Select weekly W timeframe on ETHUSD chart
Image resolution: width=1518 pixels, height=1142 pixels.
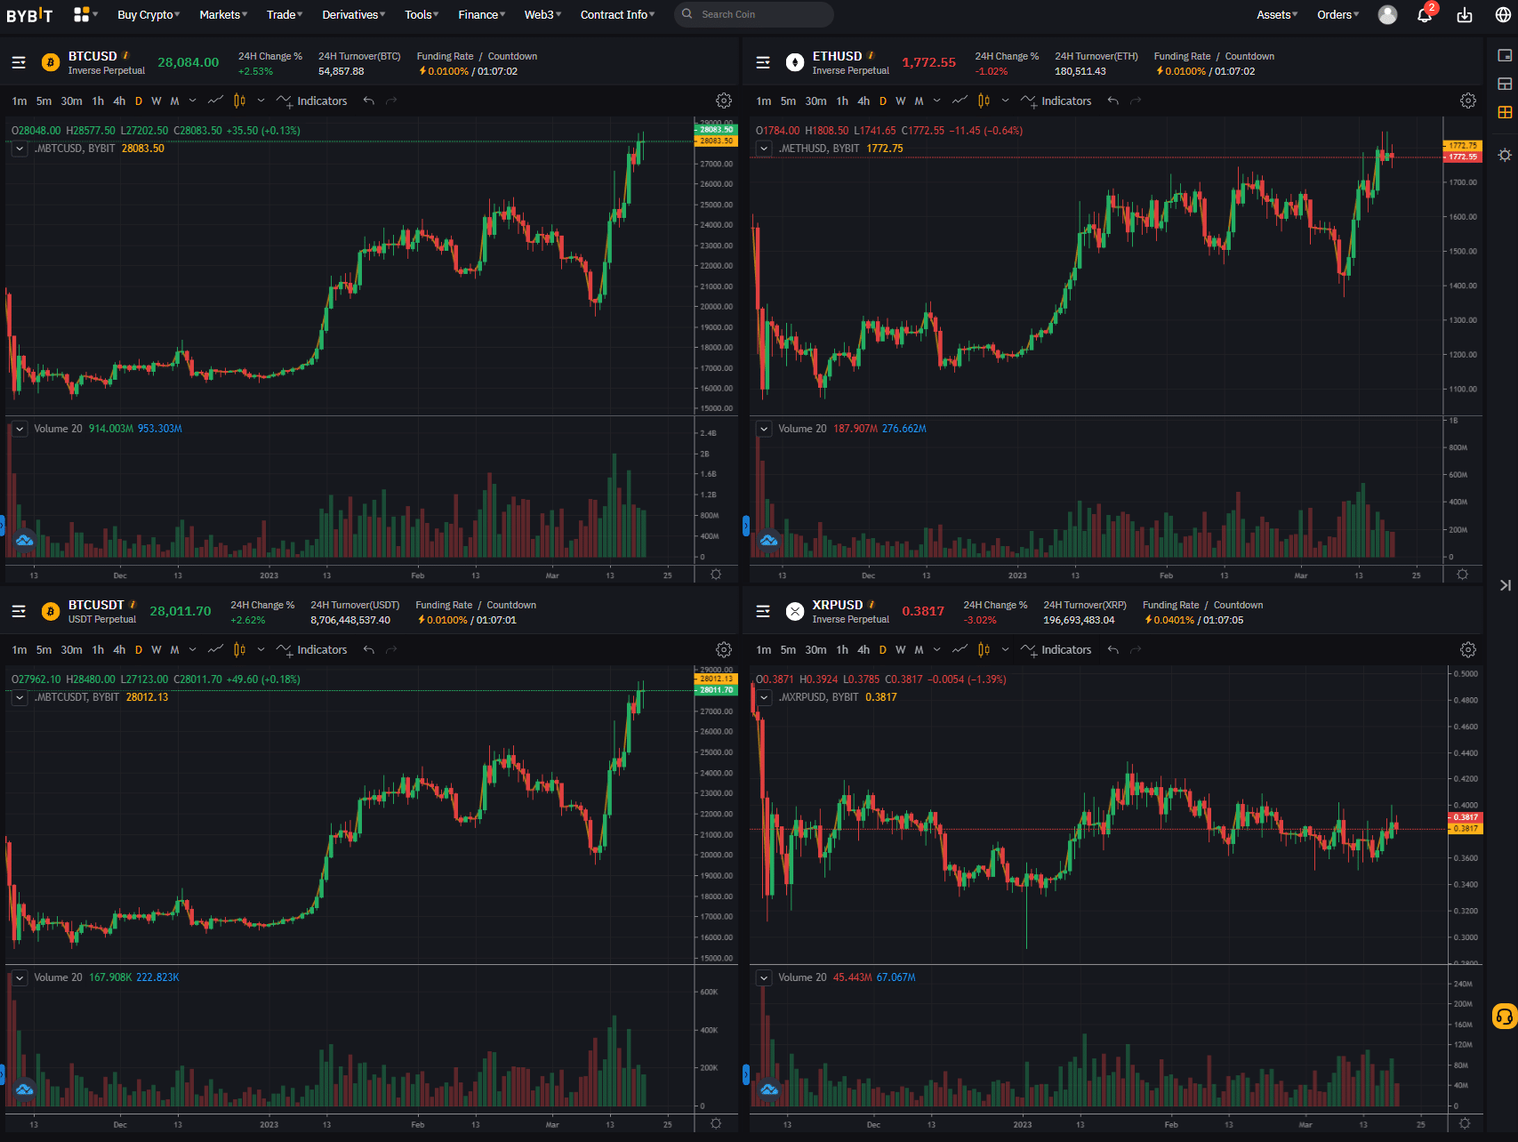901,101
